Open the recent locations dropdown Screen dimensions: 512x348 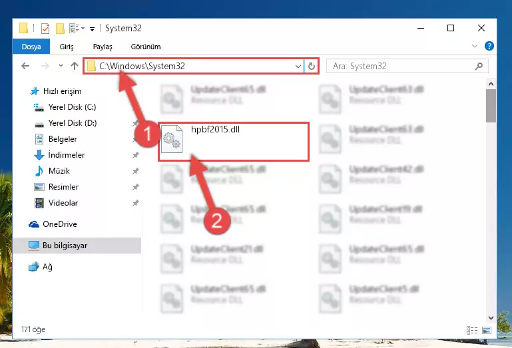click(x=61, y=66)
